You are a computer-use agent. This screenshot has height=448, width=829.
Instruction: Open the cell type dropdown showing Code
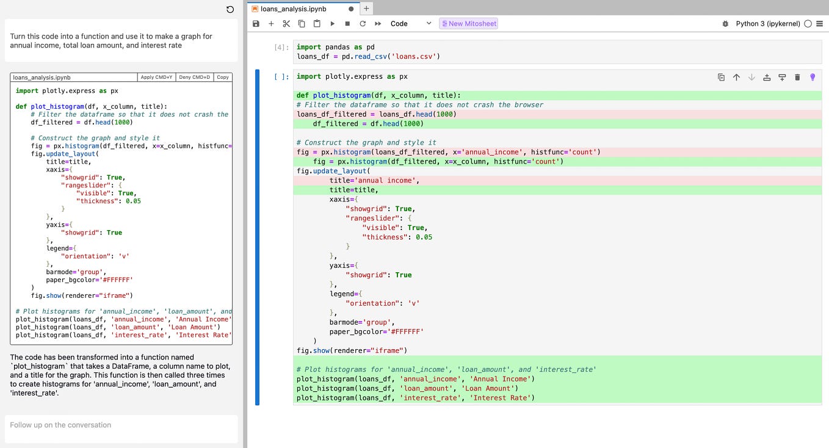pos(411,24)
